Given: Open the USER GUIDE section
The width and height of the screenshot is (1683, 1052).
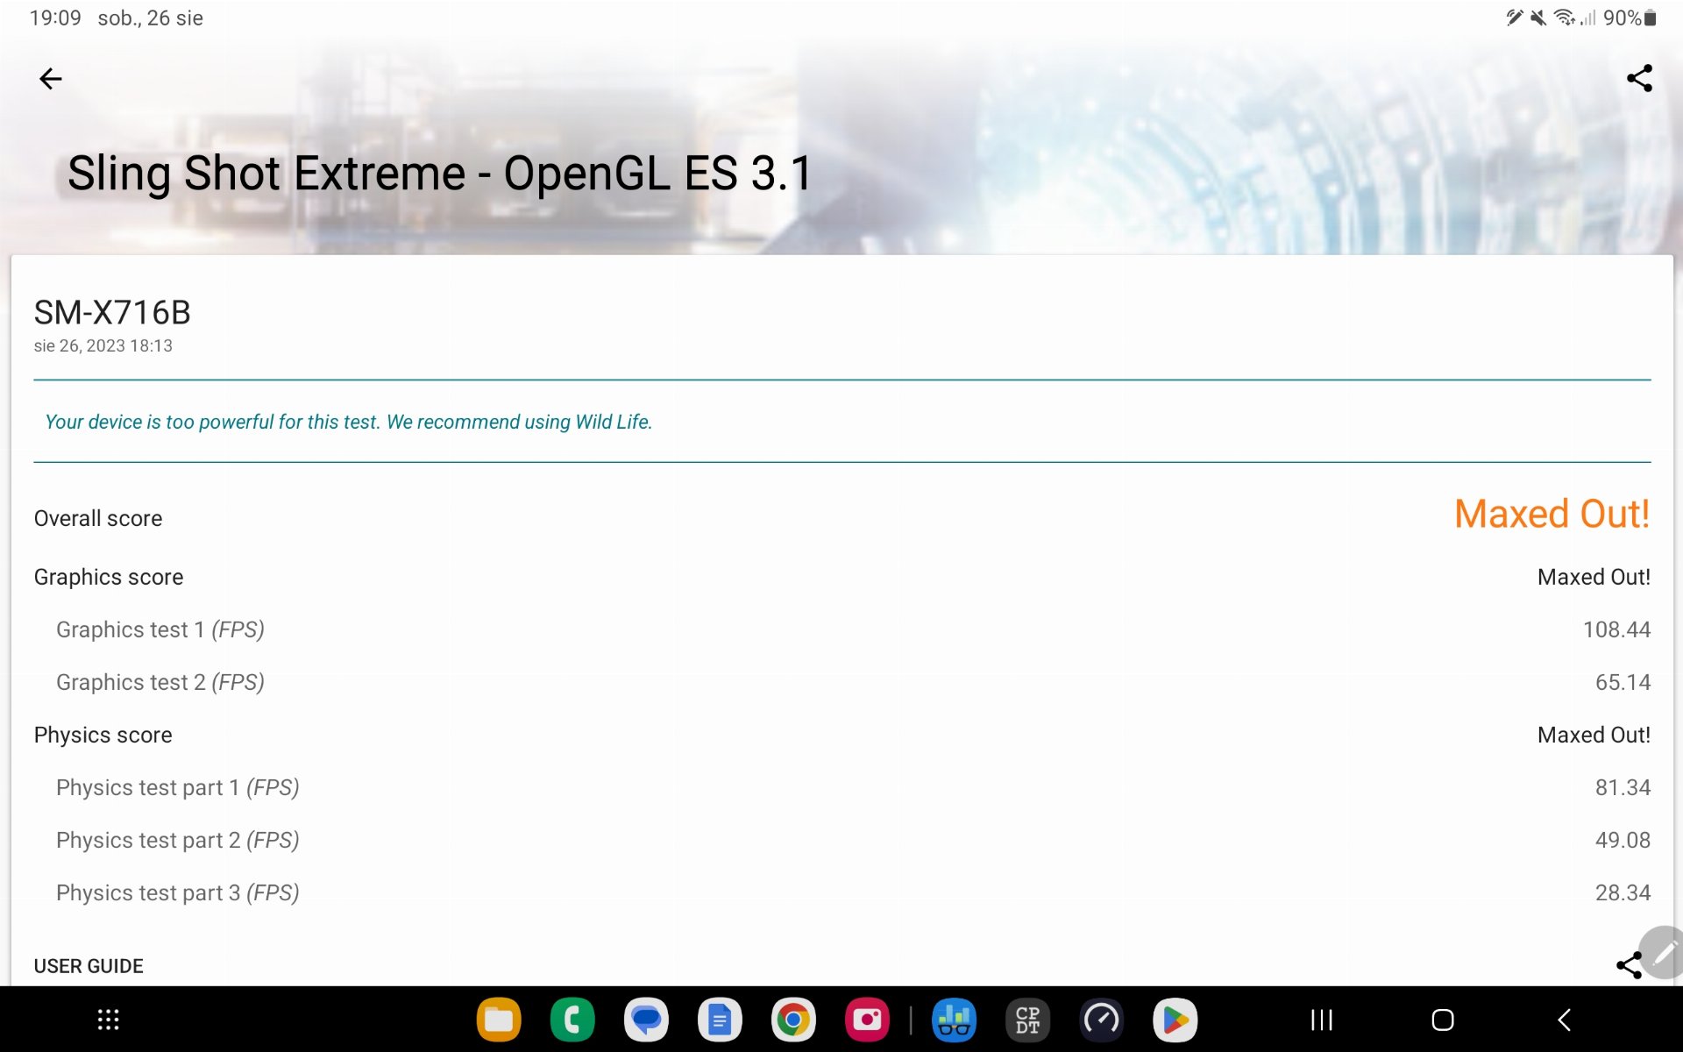Looking at the screenshot, I should coord(89,966).
